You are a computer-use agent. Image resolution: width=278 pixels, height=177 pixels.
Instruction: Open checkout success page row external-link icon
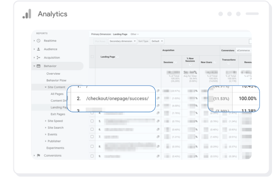(158, 98)
